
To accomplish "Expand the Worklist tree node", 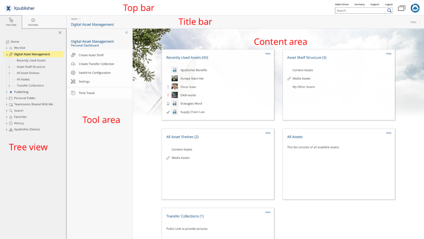I will (x=6, y=48).
